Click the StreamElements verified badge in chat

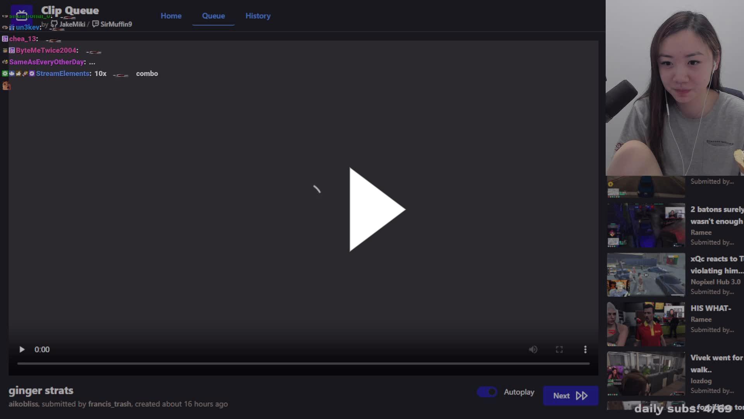pos(32,73)
